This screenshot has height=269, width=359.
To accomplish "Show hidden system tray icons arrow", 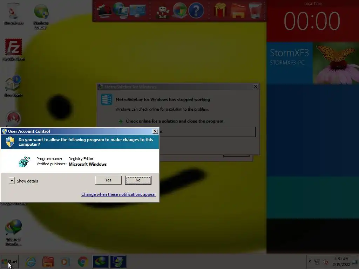I will pyautogui.click(x=310, y=261).
